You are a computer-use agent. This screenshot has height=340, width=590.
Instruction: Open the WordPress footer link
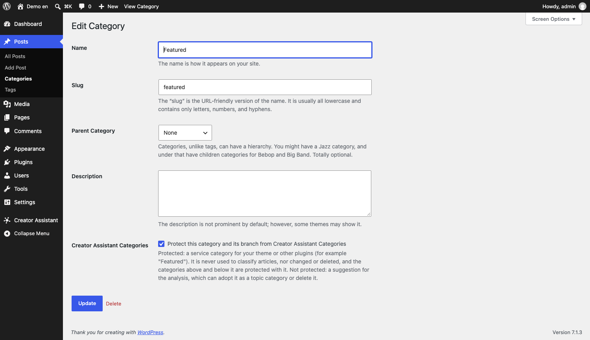[x=150, y=332]
